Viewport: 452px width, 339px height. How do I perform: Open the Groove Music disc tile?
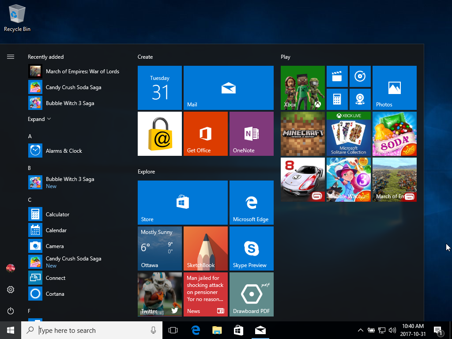coord(360,76)
